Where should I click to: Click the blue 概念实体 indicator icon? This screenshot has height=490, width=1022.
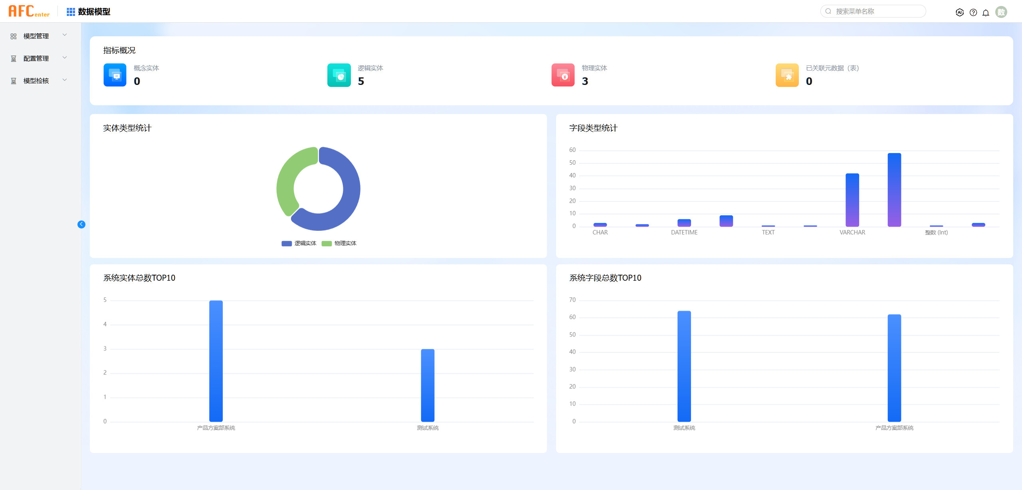(115, 75)
